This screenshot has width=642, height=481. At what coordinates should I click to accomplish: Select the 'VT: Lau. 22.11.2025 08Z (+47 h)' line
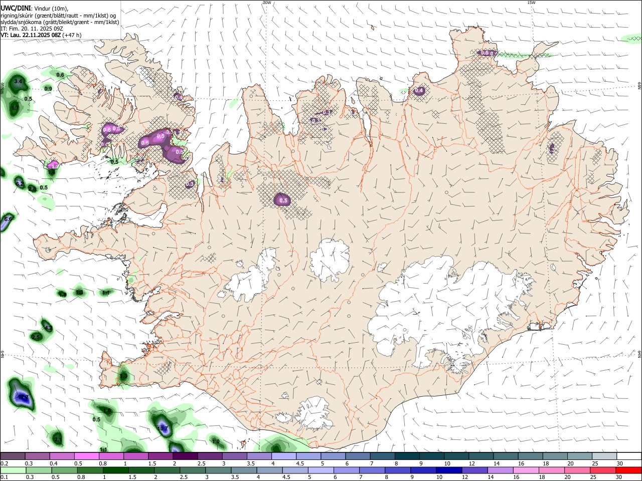coord(41,35)
